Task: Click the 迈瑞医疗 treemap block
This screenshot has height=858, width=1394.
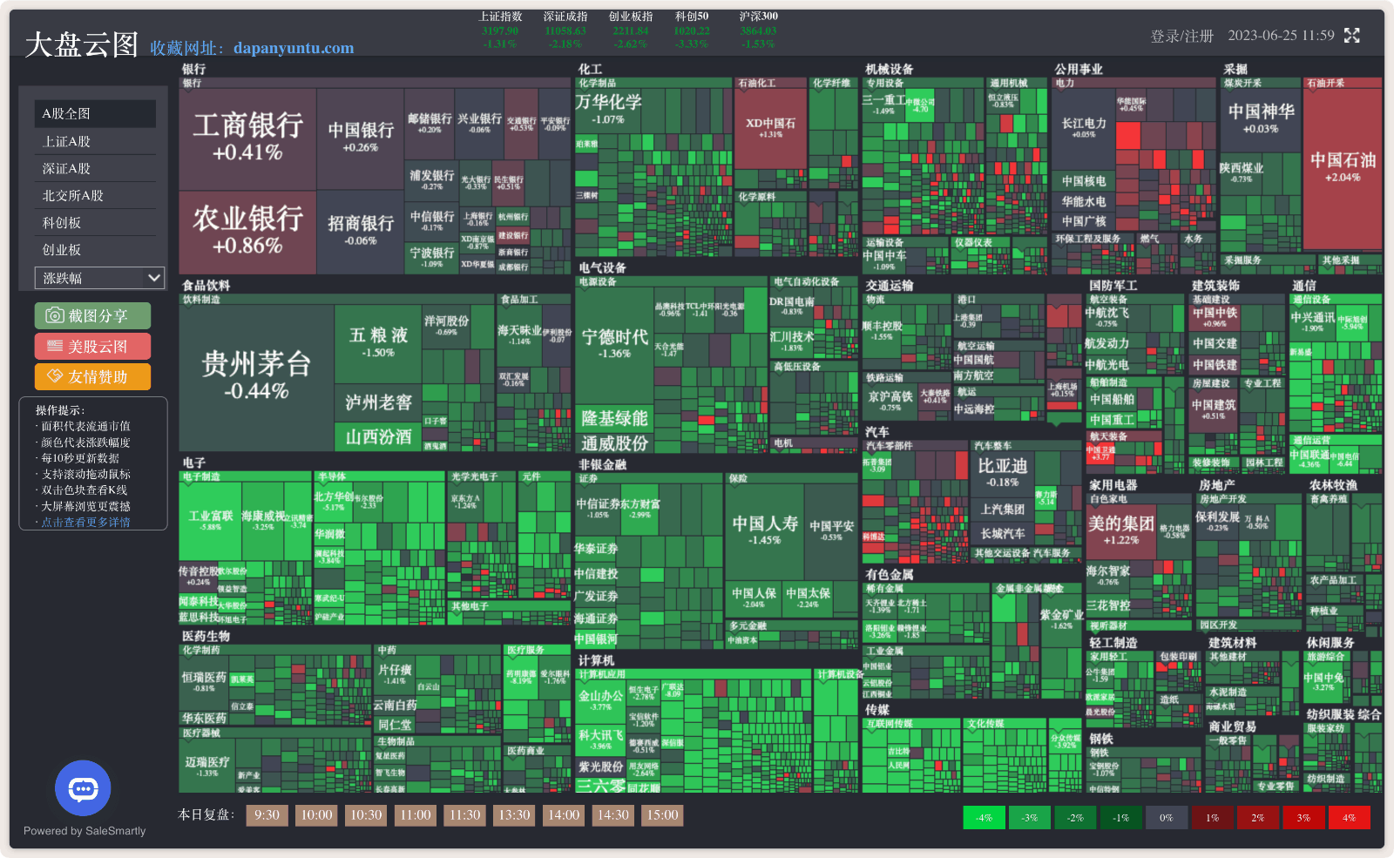Action: pos(206,766)
